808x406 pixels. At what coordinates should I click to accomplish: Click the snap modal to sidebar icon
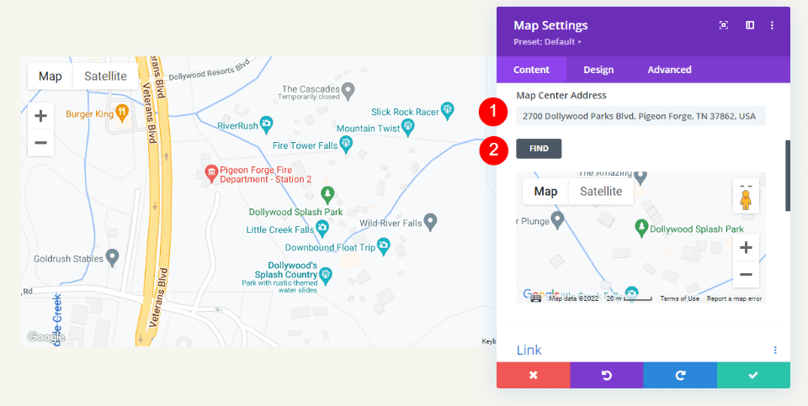coord(750,25)
